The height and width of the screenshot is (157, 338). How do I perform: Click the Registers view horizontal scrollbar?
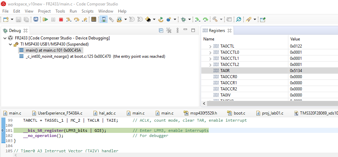coord(272,104)
